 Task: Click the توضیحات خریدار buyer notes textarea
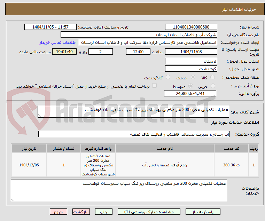coord(119,190)
